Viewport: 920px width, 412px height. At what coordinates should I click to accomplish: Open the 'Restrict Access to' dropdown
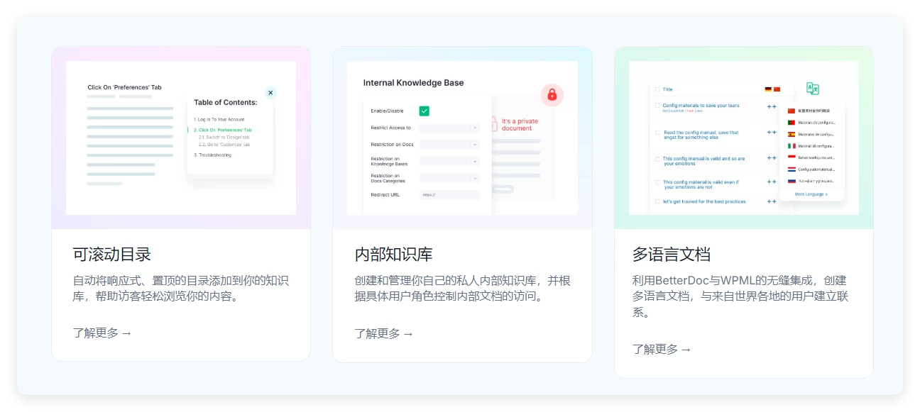click(x=449, y=128)
